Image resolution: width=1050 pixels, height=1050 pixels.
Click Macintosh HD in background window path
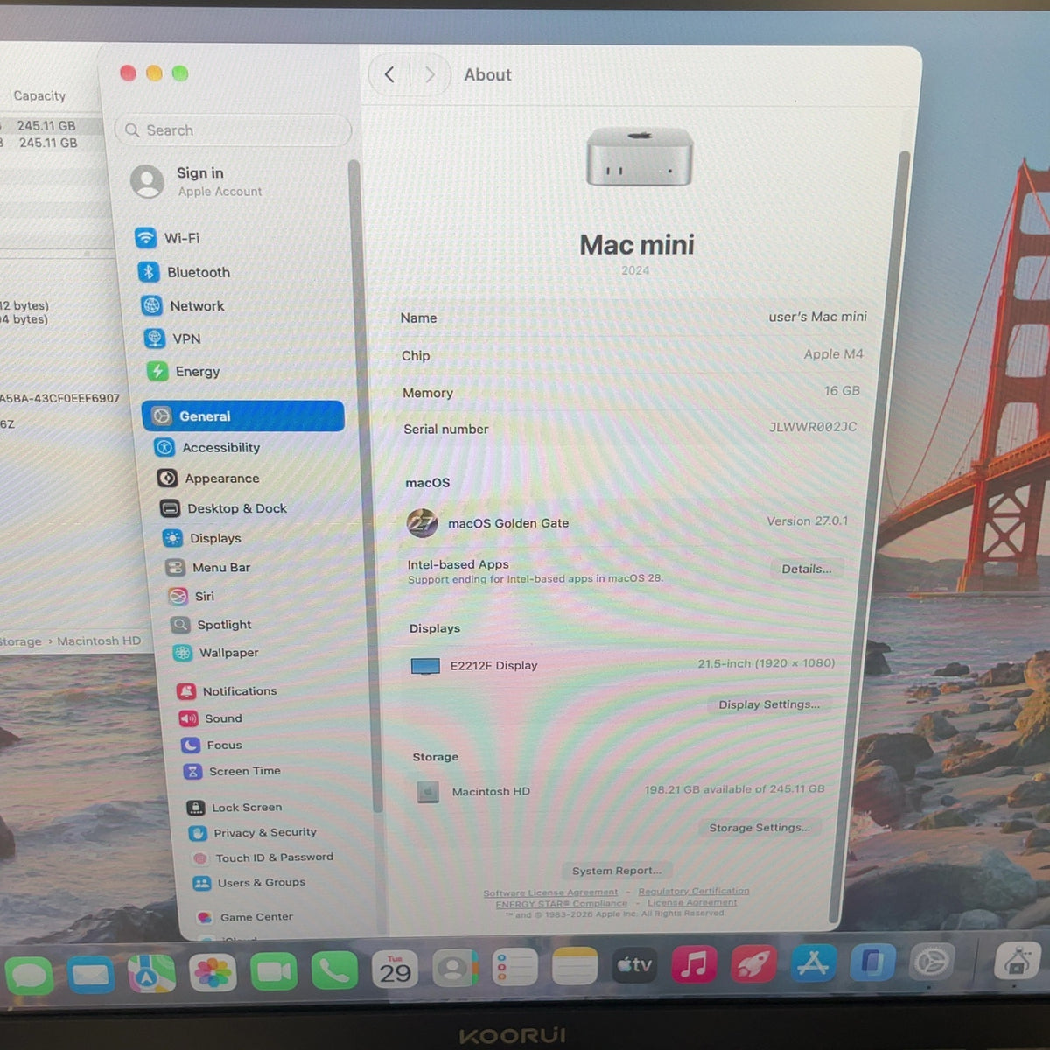click(x=99, y=640)
